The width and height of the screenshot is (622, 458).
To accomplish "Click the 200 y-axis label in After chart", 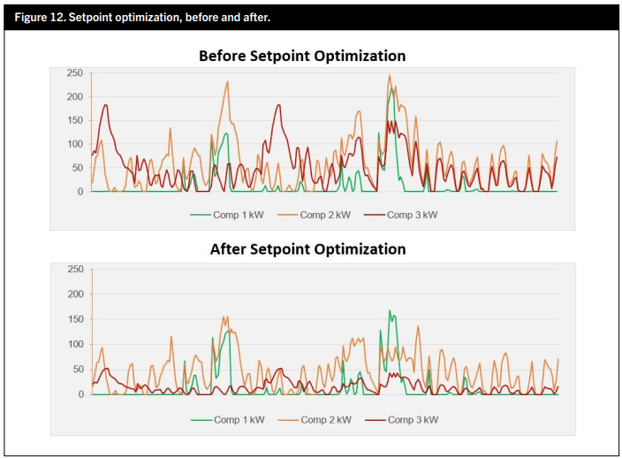I will click(x=75, y=294).
